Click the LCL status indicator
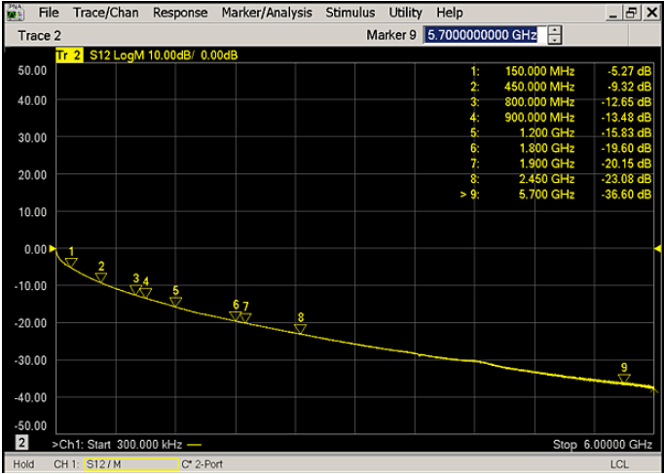The width and height of the screenshot is (664, 474). pyautogui.click(x=619, y=464)
